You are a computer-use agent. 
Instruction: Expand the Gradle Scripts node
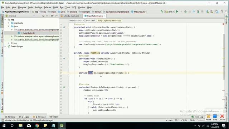[x=5, y=47]
